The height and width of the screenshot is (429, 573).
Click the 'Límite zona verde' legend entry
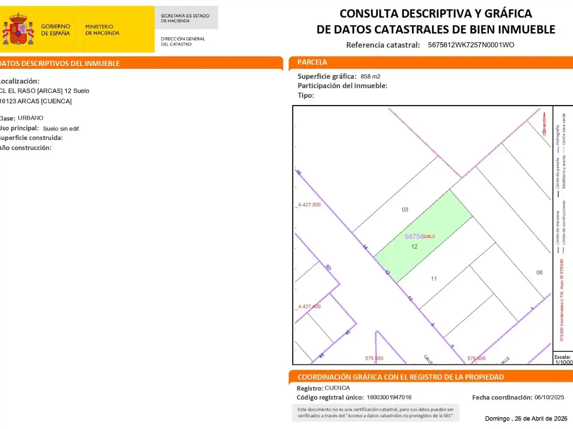(x=564, y=132)
